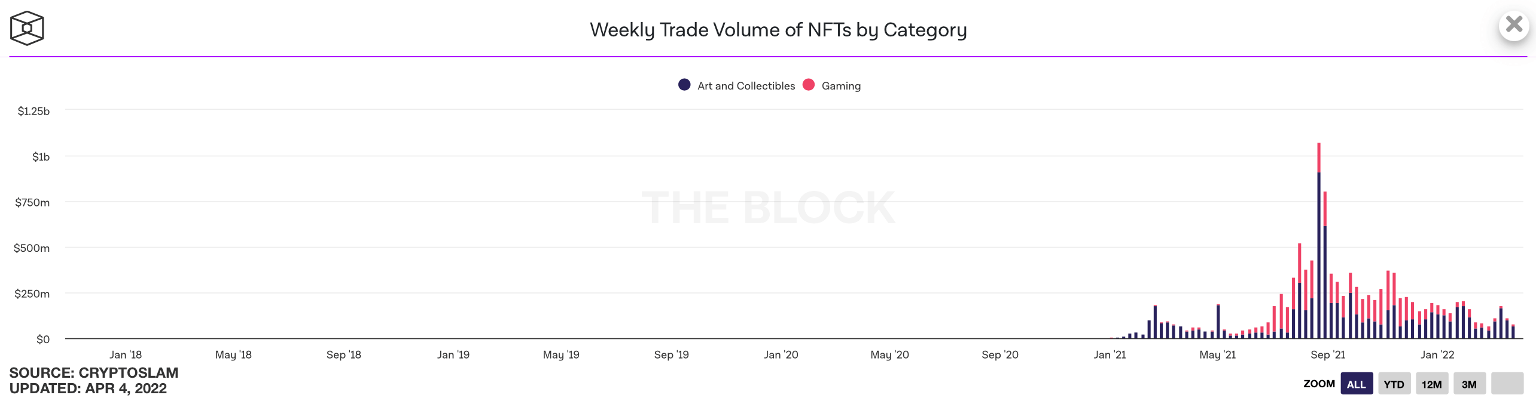Click the Jan '22 x-axis label
1536x401 pixels.
click(1437, 355)
